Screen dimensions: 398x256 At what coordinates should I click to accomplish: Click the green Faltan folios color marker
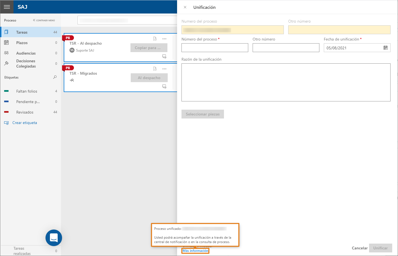coord(6,91)
